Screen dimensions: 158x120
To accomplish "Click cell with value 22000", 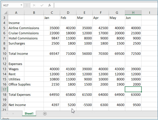I will [52, 33].
